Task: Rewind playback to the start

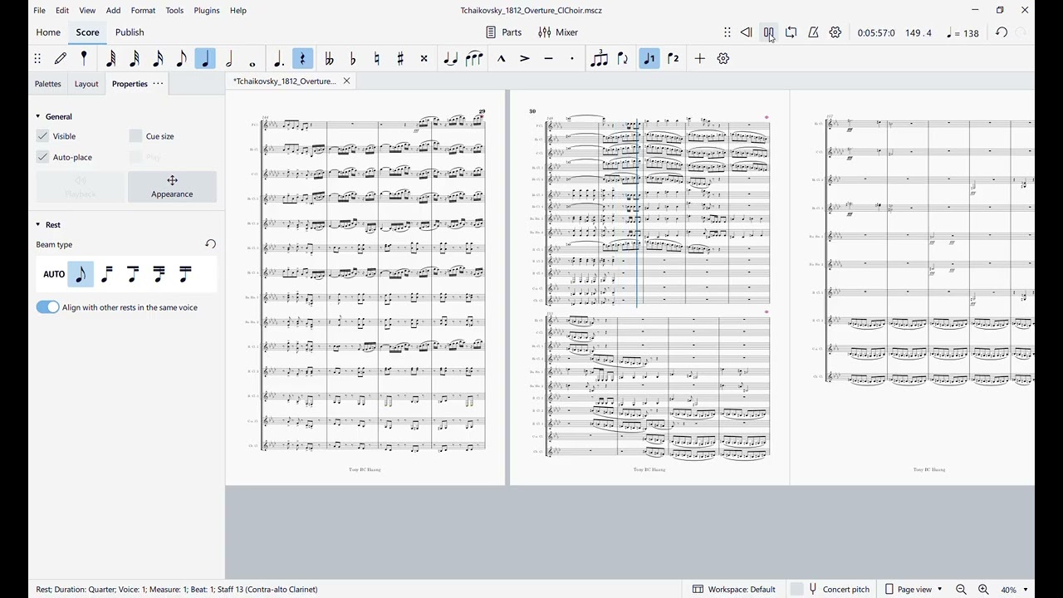Action: coord(747,32)
